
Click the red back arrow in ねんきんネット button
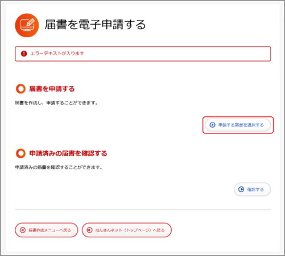click(89, 230)
